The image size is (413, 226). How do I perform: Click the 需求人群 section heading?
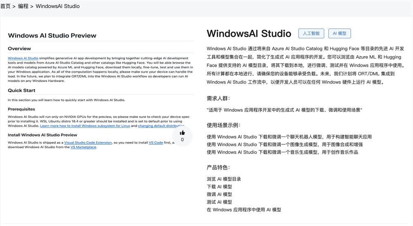click(218, 99)
